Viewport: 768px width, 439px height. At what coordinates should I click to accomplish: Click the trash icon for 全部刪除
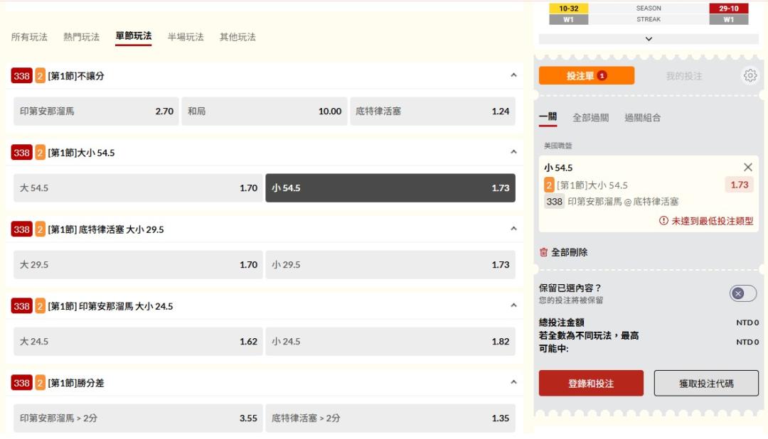544,252
